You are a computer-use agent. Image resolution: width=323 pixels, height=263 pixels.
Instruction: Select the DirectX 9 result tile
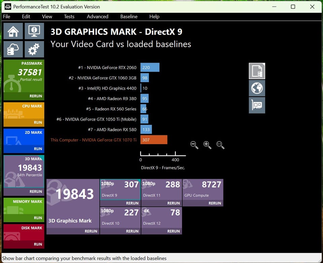(120, 190)
